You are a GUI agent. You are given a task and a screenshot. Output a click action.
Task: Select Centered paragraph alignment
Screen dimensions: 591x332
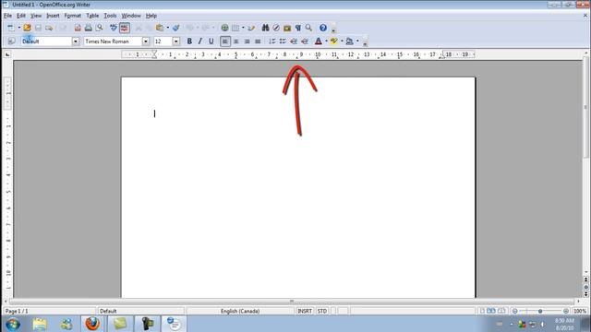tap(236, 41)
